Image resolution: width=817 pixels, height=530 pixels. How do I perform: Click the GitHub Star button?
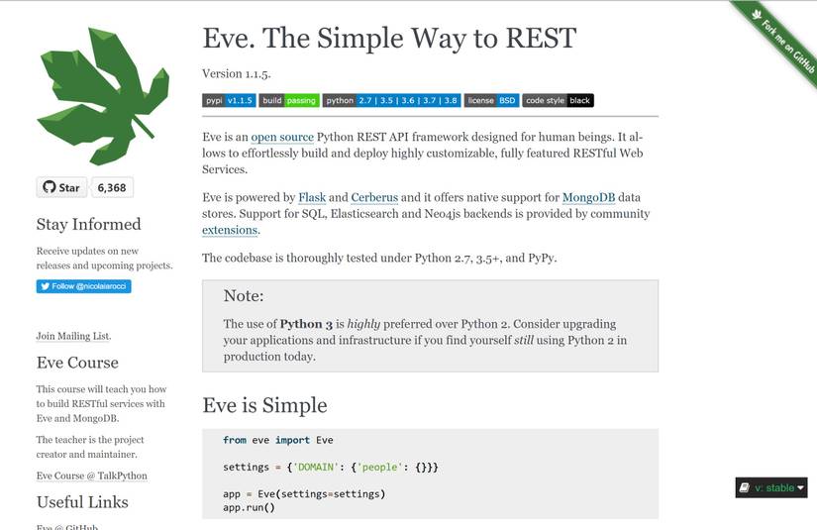coord(61,187)
